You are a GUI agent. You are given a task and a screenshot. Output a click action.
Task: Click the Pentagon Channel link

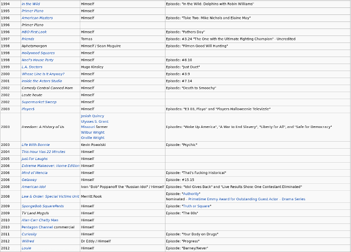(37, 227)
